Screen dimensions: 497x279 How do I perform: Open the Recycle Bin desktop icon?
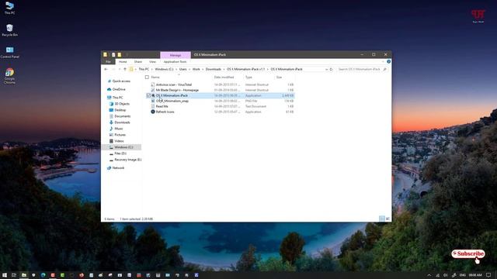coord(9,30)
